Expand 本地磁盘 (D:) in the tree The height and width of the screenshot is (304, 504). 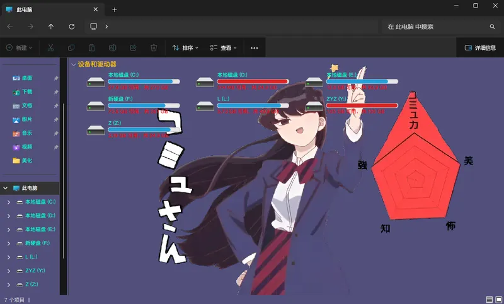[9, 216]
